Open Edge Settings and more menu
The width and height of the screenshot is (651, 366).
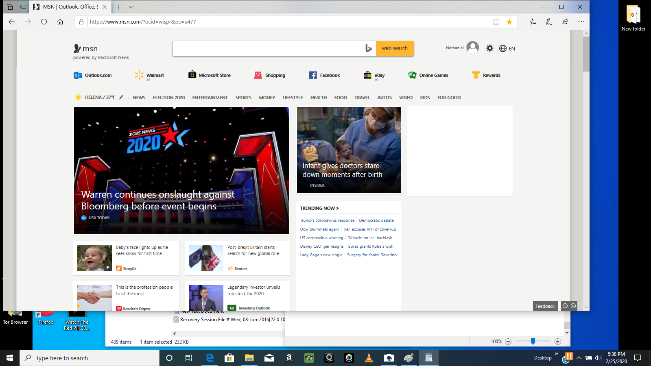coord(581,22)
